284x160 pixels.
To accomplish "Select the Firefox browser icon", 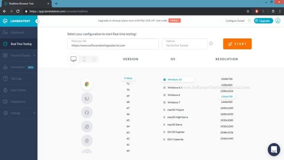I will [87, 98].
